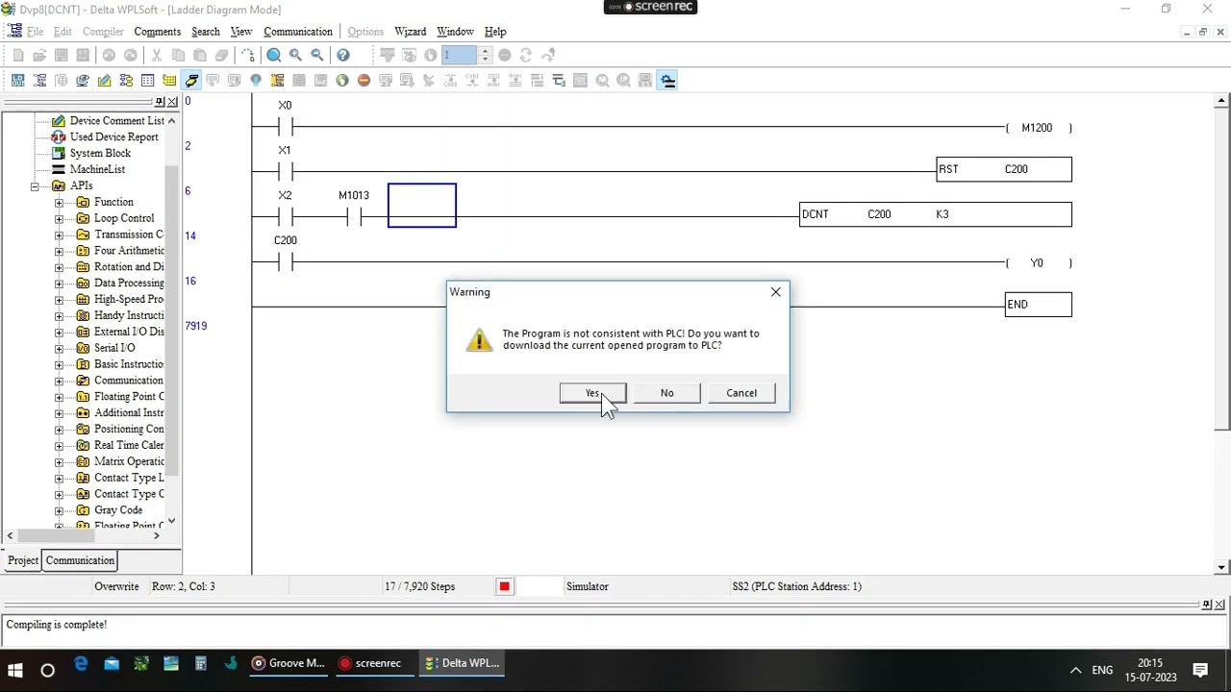Open the Comments menu
The height and width of the screenshot is (692, 1231).
157,32
